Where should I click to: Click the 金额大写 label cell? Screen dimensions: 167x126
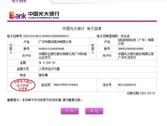click(x=23, y=69)
